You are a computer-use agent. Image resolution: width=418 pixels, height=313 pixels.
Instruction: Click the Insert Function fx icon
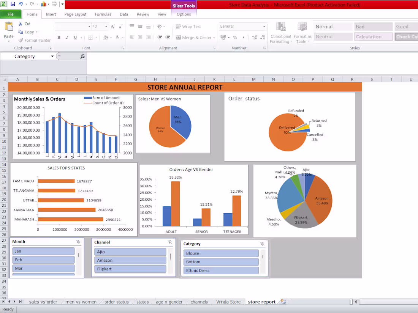(x=82, y=56)
